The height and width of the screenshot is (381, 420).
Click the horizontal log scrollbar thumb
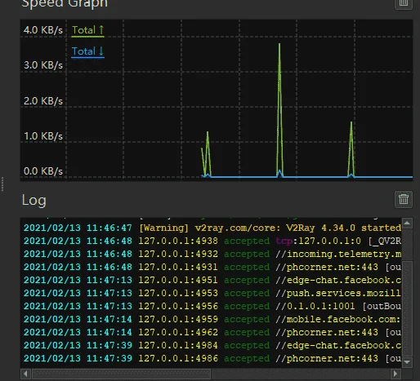[x=121, y=374]
